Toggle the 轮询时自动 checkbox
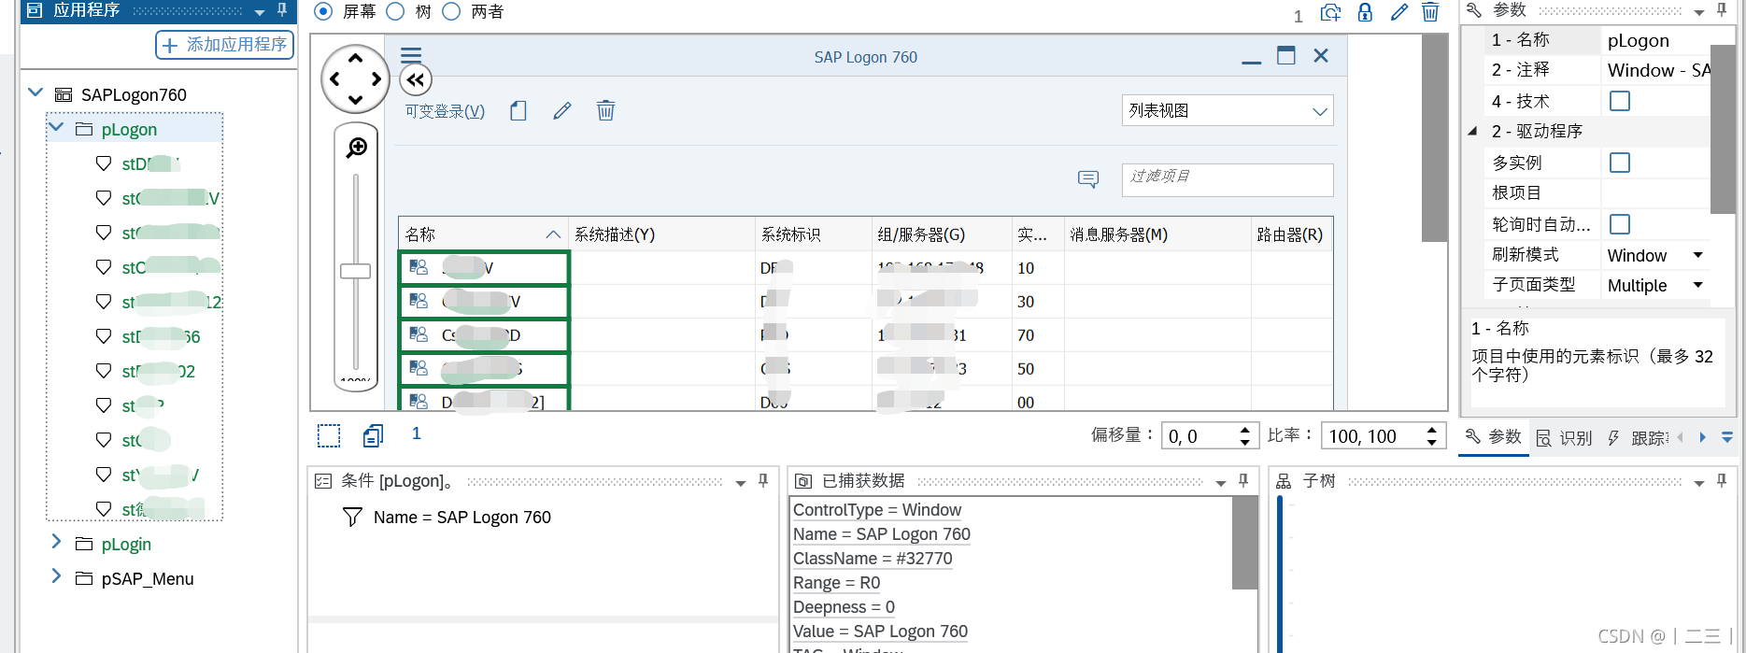 [1620, 224]
